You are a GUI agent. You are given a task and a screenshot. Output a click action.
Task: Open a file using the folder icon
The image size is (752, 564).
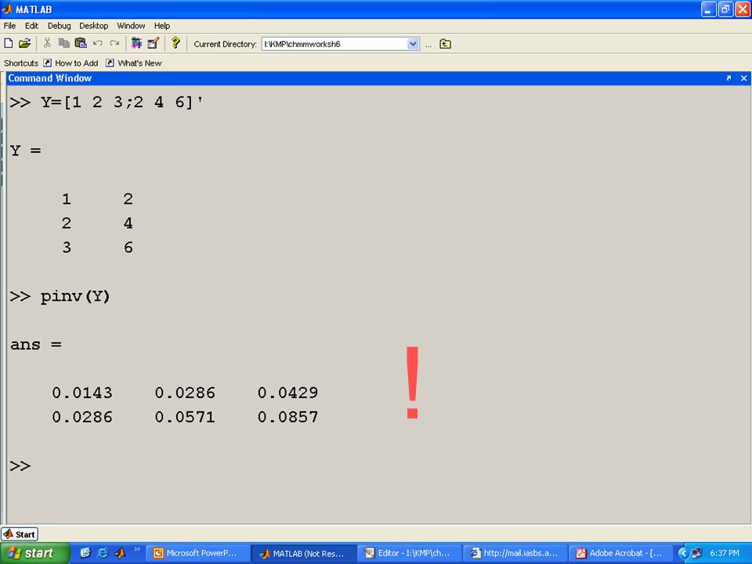click(24, 44)
